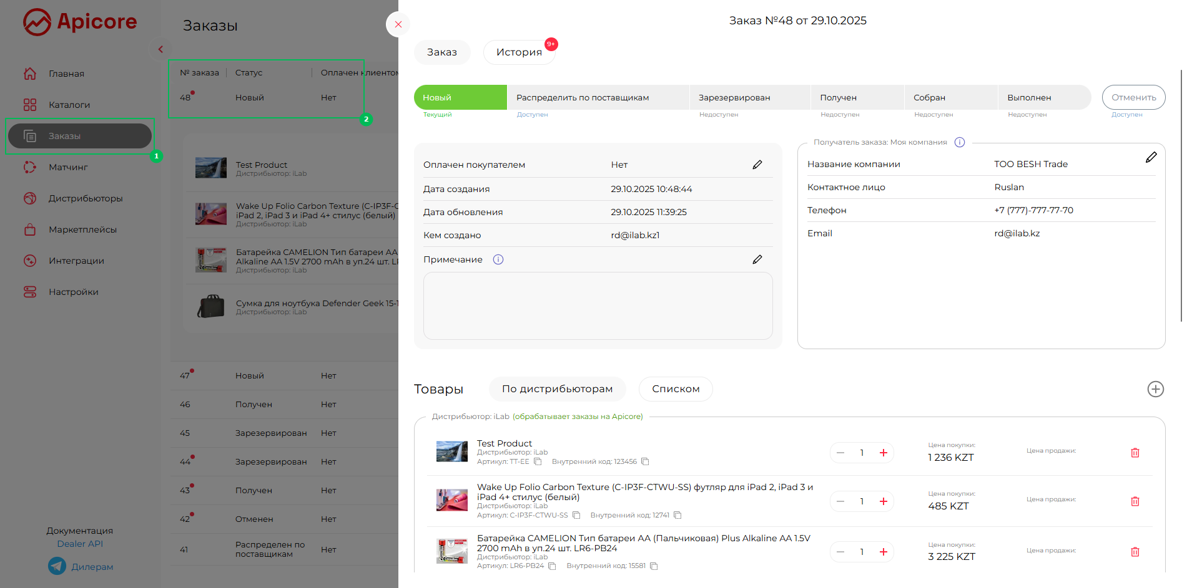The image size is (1197, 588).
Task: Switch to the История tab
Action: [x=519, y=52]
